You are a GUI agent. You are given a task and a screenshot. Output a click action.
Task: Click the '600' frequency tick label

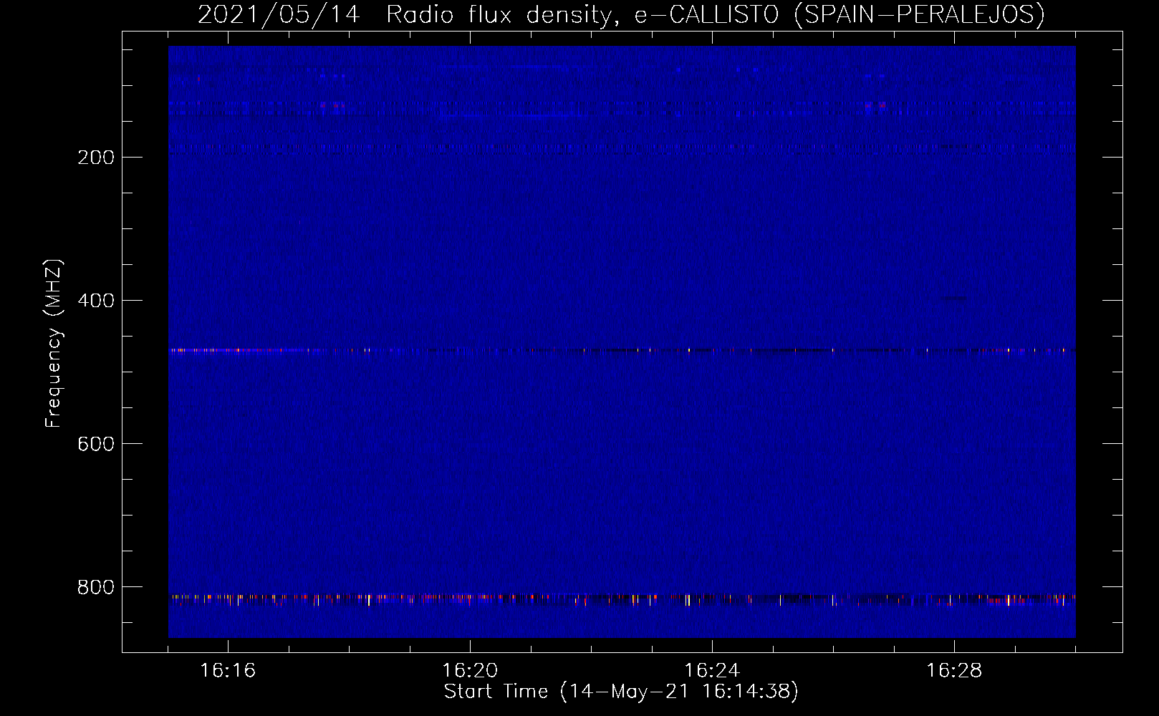[x=96, y=444]
